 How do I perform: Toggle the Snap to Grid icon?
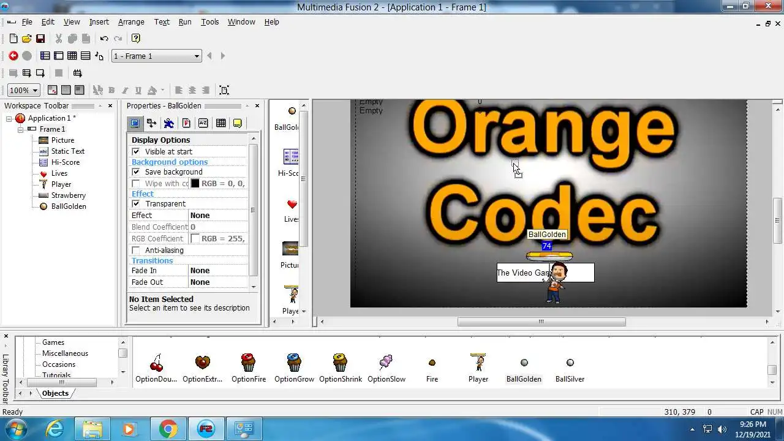[80, 90]
